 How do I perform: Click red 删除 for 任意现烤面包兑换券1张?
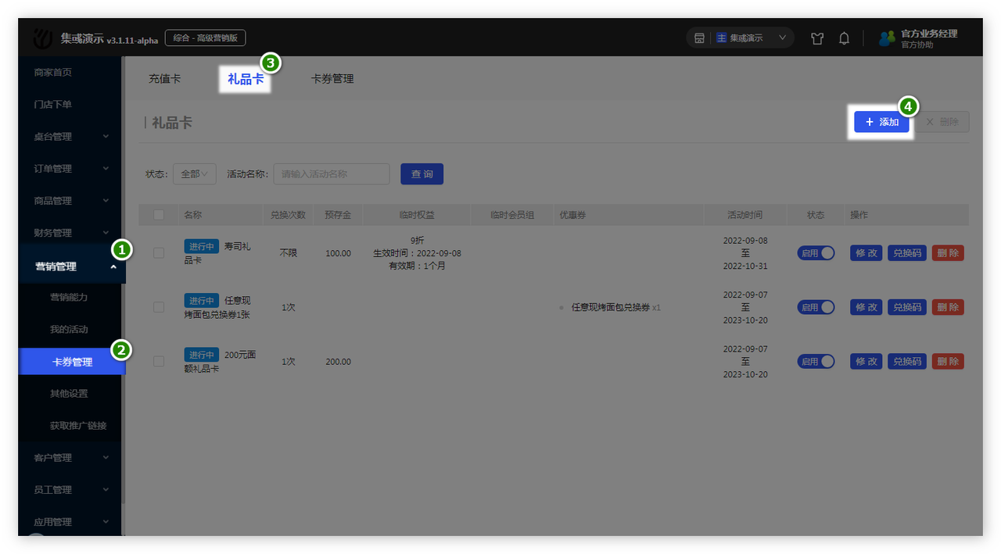pyautogui.click(x=948, y=307)
